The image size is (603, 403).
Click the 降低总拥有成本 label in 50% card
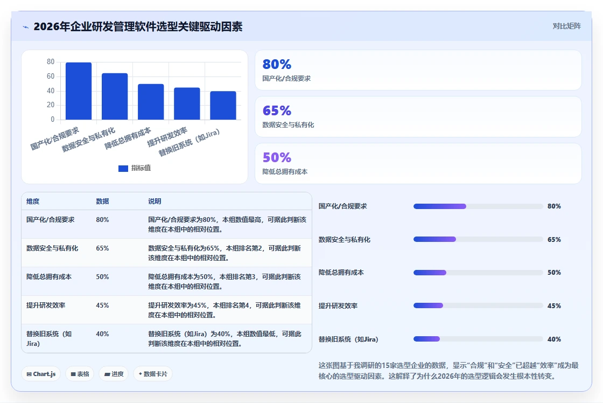pyautogui.click(x=285, y=172)
